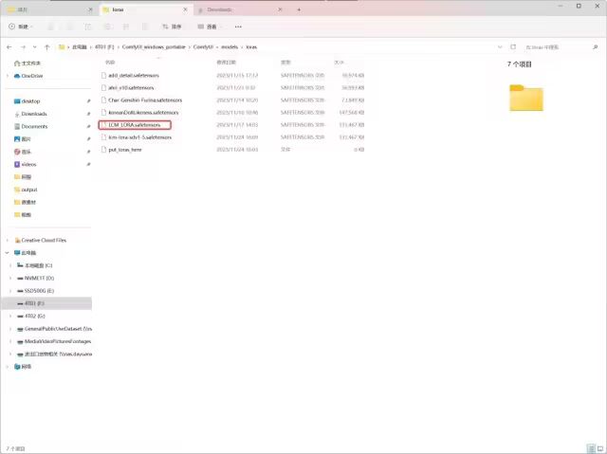Navigate to 4T01 (F:) in breadcrumb

point(104,47)
